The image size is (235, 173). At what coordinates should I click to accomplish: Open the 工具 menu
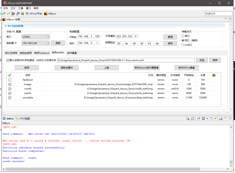tap(21, 8)
